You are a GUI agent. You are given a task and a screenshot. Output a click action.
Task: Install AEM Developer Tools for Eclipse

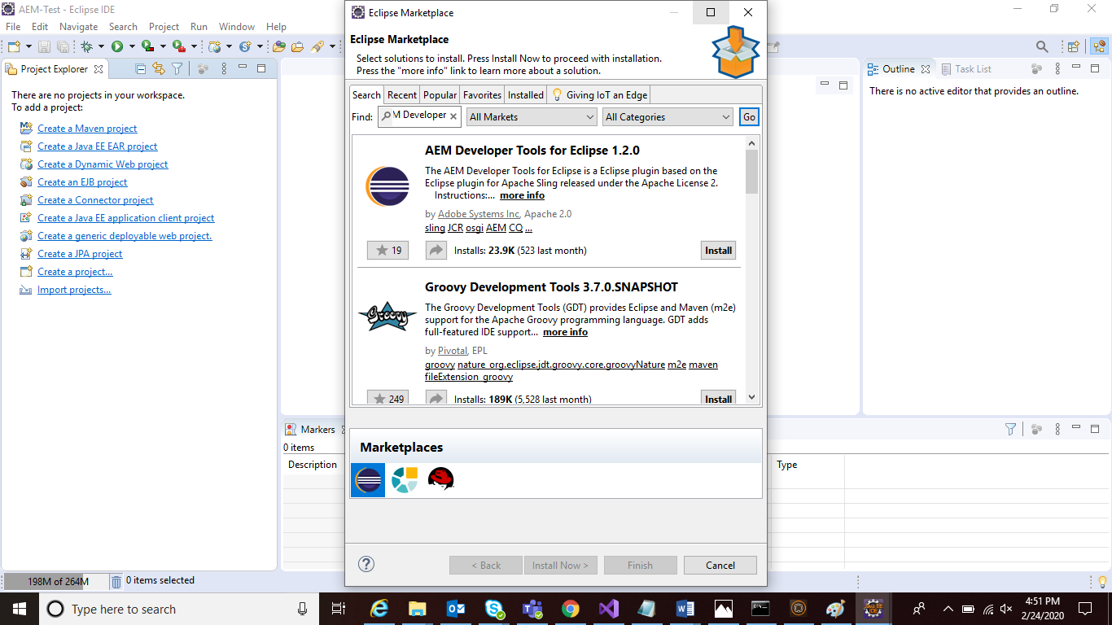pyautogui.click(x=718, y=251)
